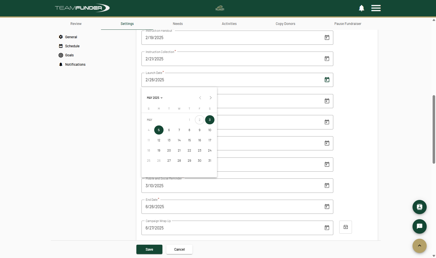Open calendar for Instruction Collection date
Viewport: 436px width, 258px height.
[327, 59]
